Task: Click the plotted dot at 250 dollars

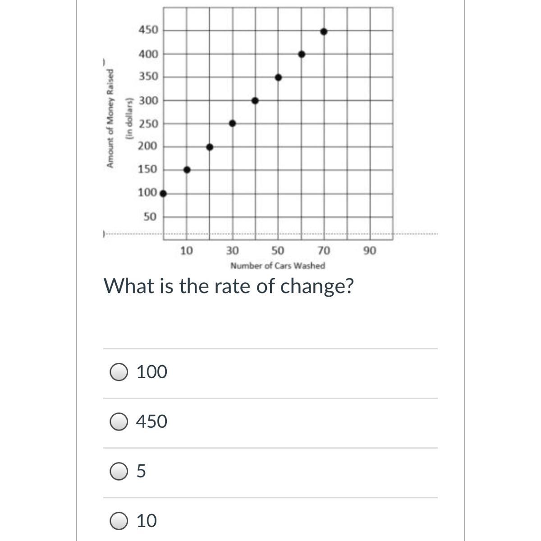Action: tap(232, 124)
